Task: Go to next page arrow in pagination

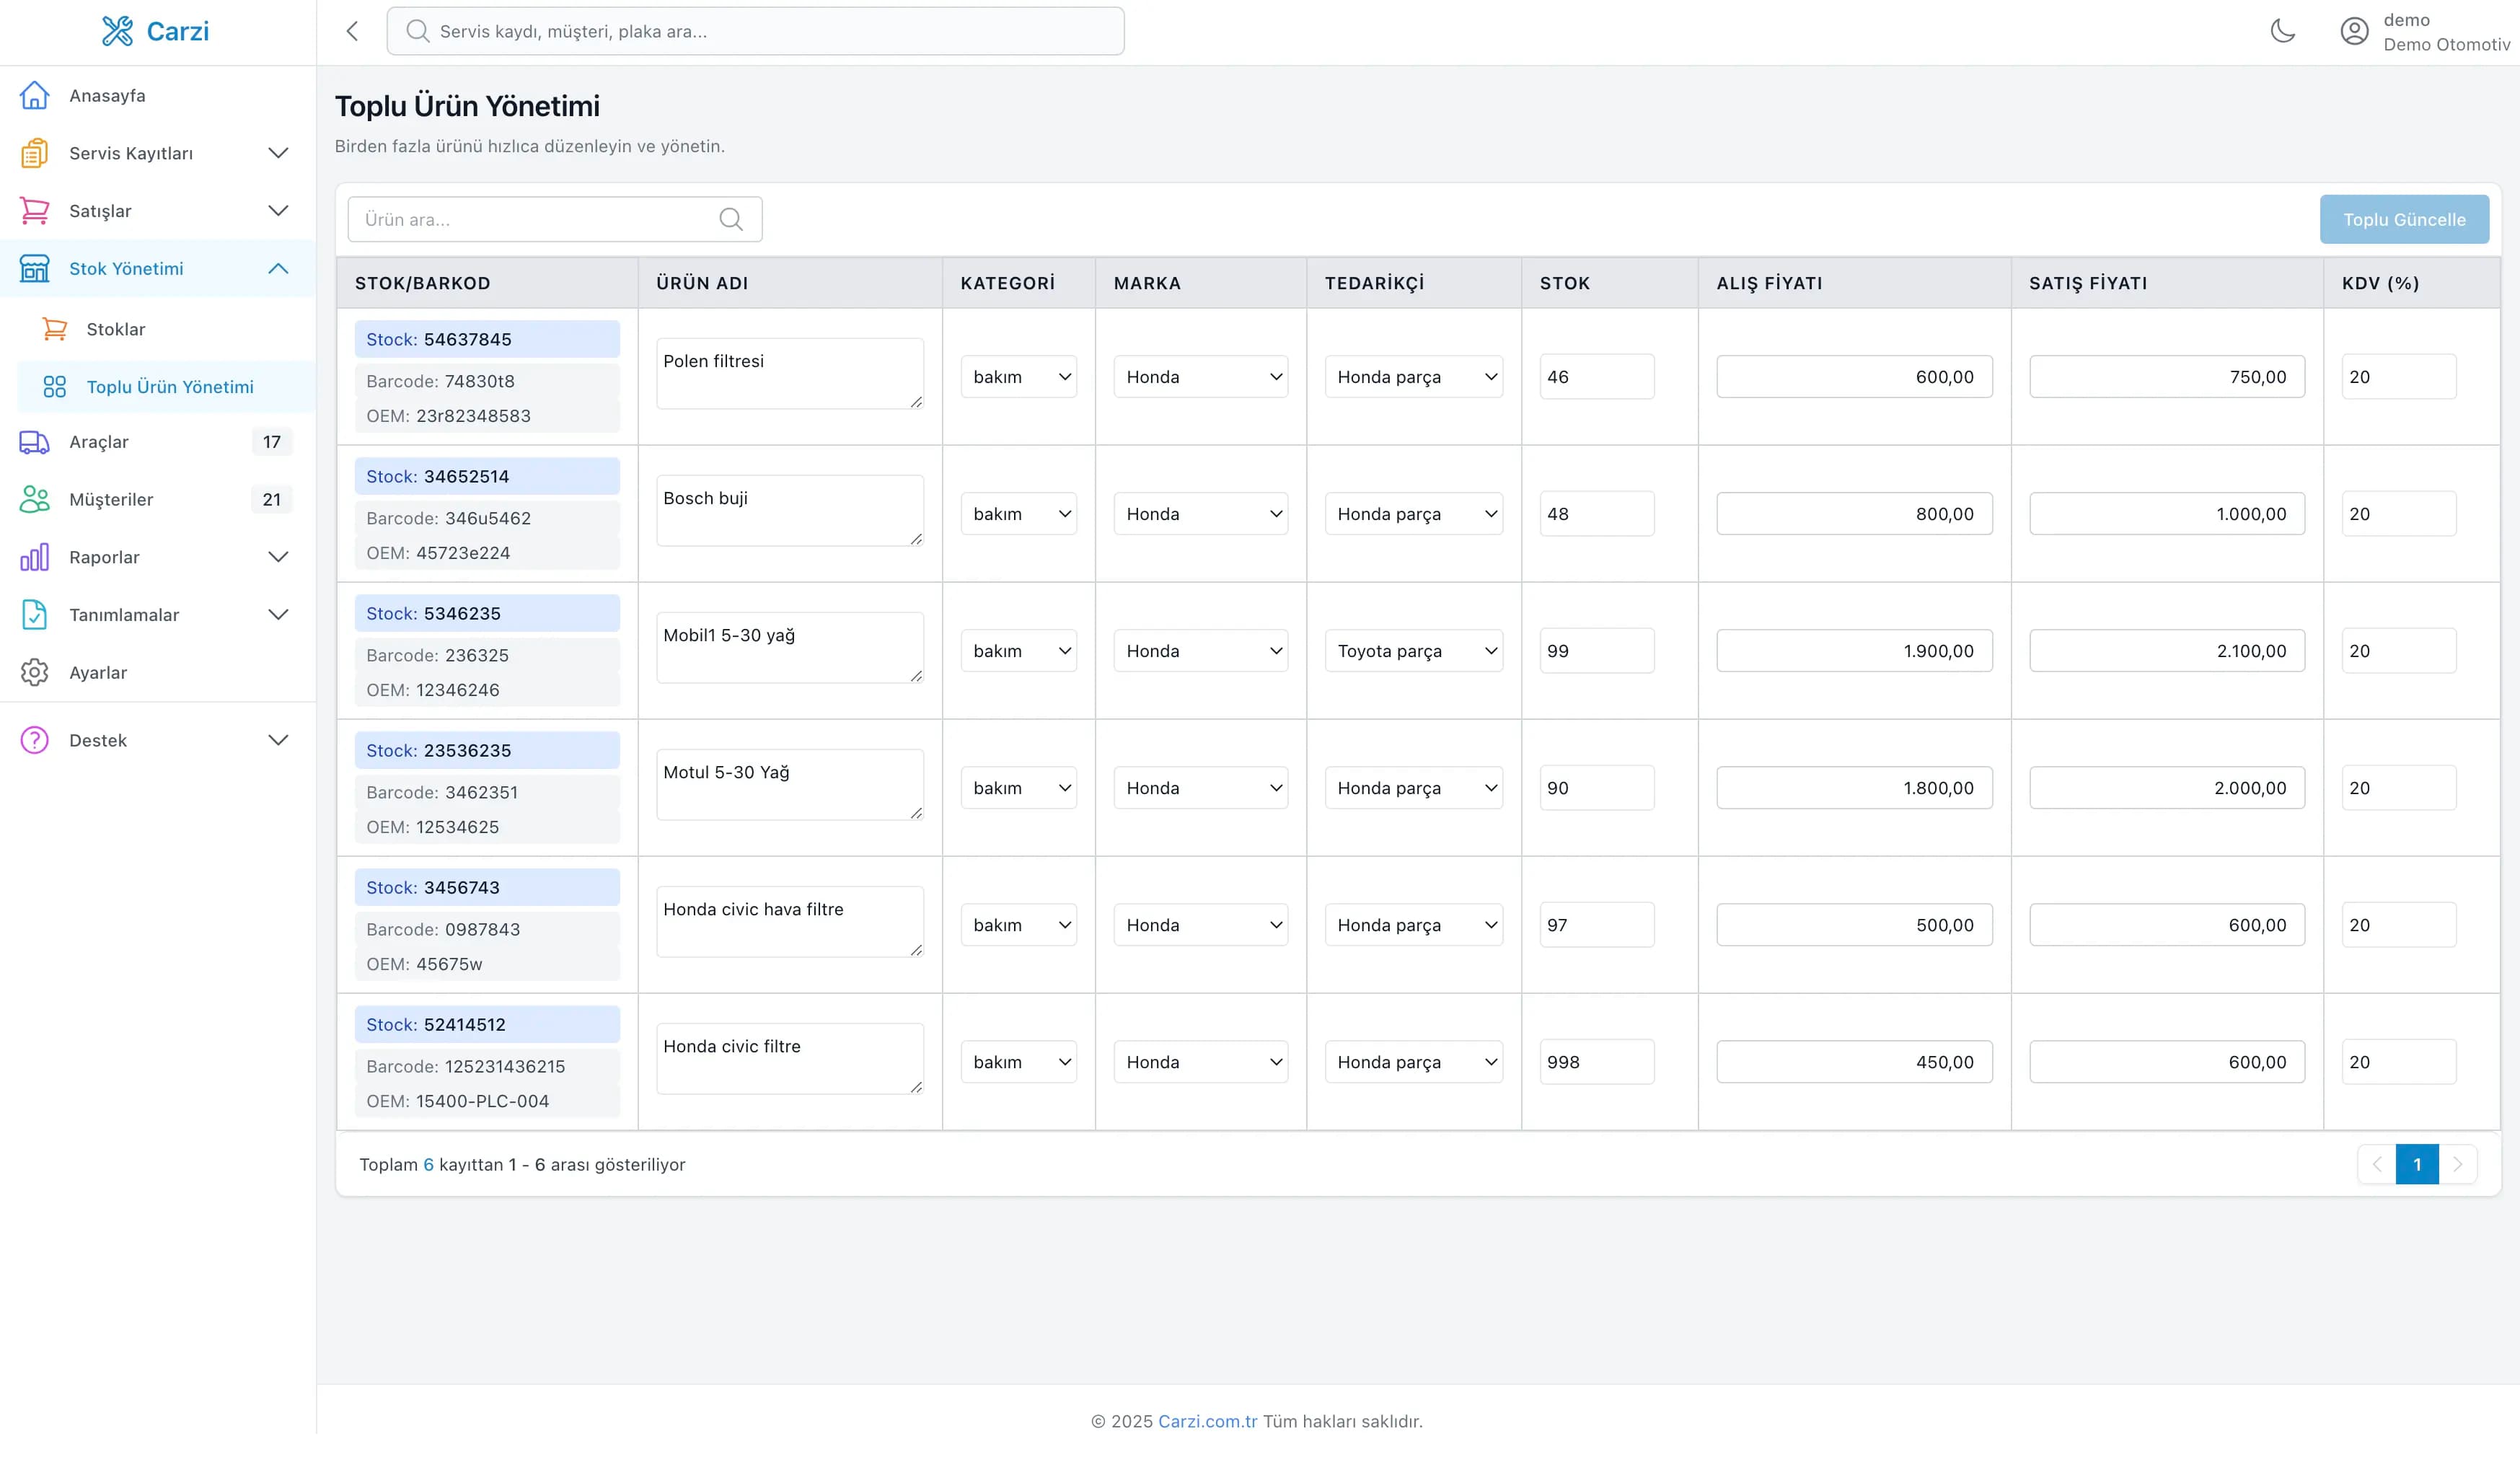Action: click(2458, 1164)
